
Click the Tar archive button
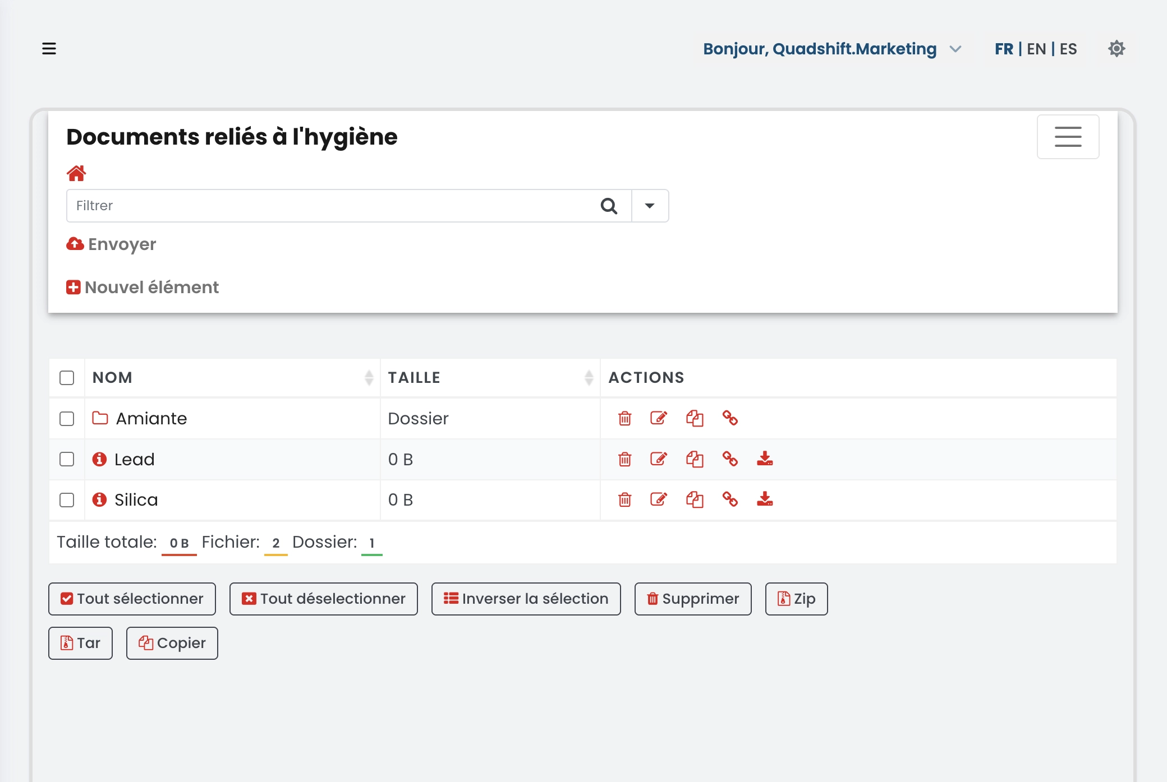coord(80,643)
